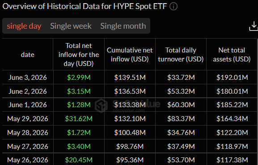The image size is (258, 165).
Task: Click the $132.10M cumulative inflow cell
Action: (130, 119)
